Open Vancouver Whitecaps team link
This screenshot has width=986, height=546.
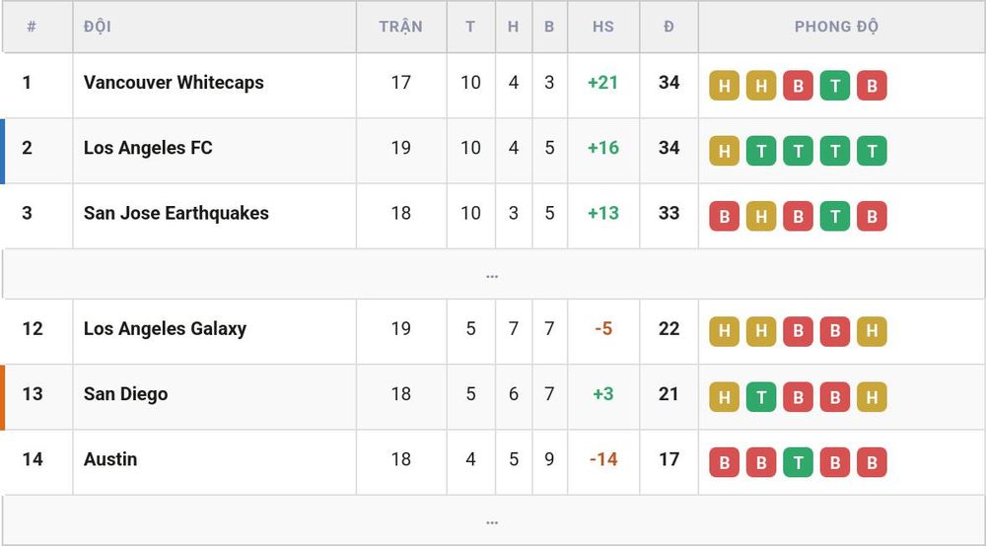(174, 83)
